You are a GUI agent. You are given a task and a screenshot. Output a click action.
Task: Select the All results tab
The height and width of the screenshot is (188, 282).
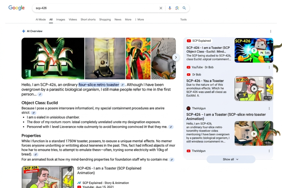pyautogui.click(x=51, y=19)
